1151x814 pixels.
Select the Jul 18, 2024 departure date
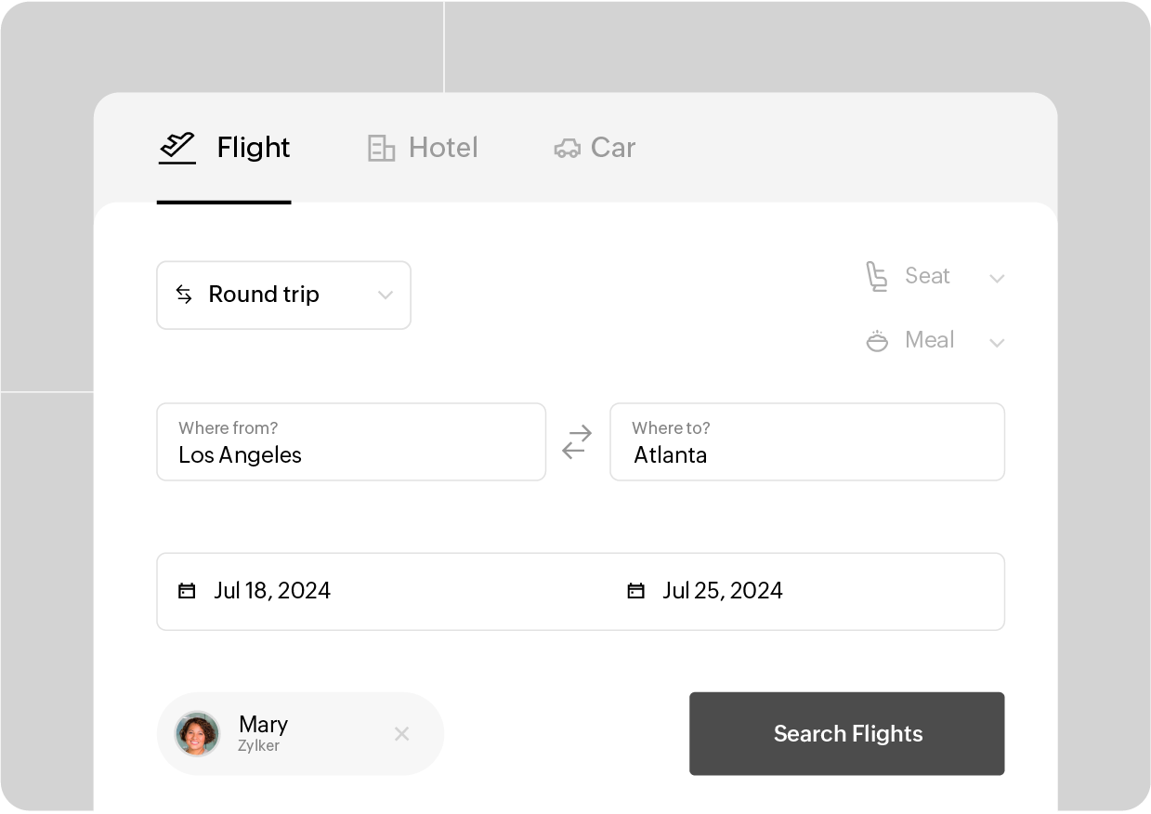click(272, 590)
